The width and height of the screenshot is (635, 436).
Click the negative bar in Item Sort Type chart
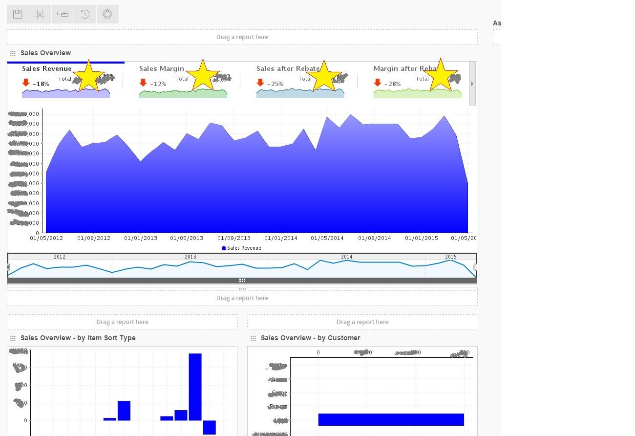point(210,427)
